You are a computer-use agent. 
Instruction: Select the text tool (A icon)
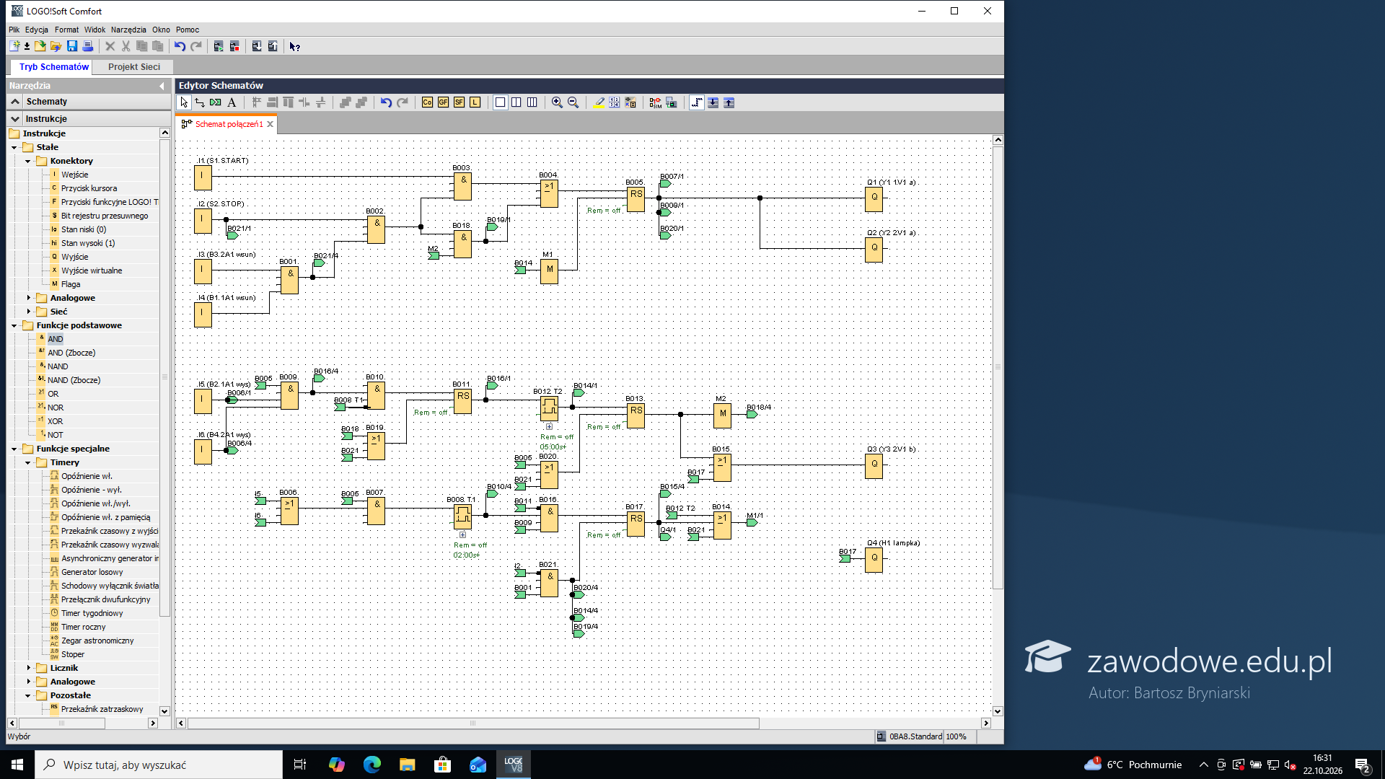tap(232, 102)
